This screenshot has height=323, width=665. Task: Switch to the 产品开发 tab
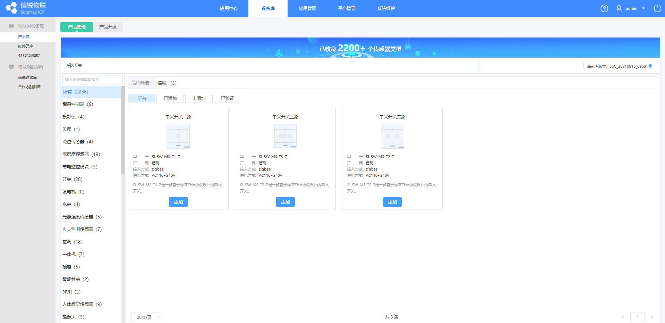click(108, 27)
